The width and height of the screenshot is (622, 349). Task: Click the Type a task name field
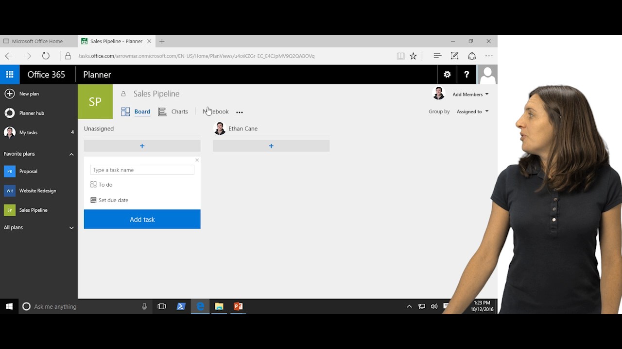142,170
